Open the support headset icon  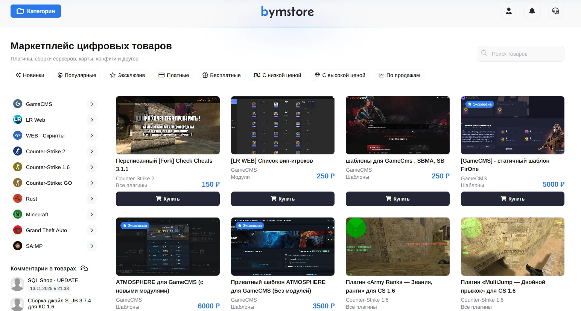pos(555,11)
